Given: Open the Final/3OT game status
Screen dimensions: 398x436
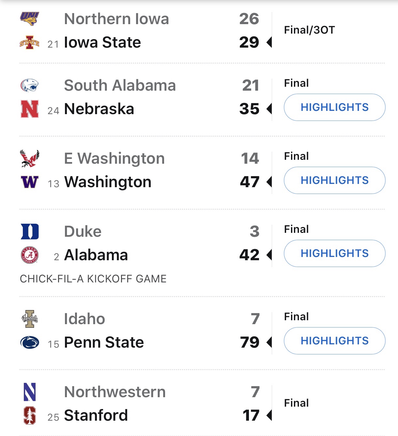Looking at the screenshot, I should click(309, 30).
